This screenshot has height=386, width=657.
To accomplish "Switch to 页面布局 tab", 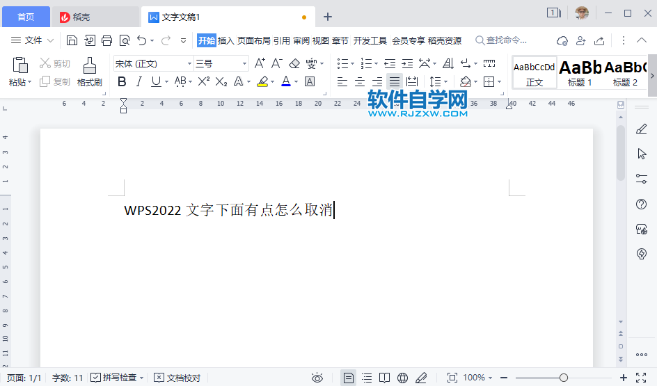I will click(253, 40).
